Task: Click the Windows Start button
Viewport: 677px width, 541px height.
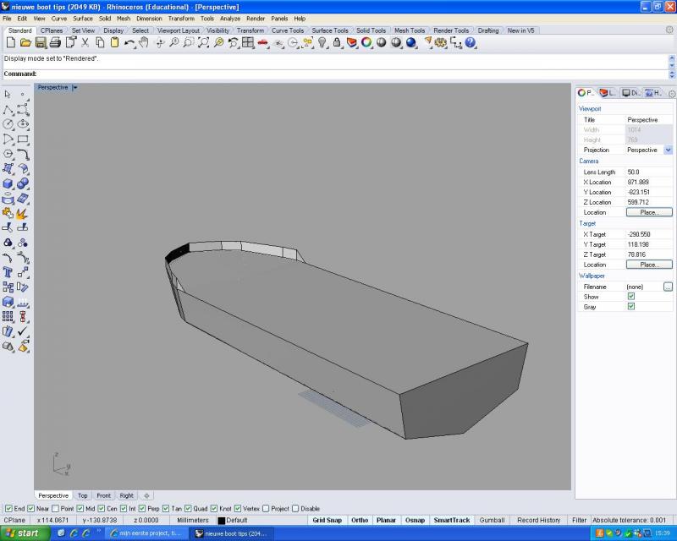Action: coord(25,533)
